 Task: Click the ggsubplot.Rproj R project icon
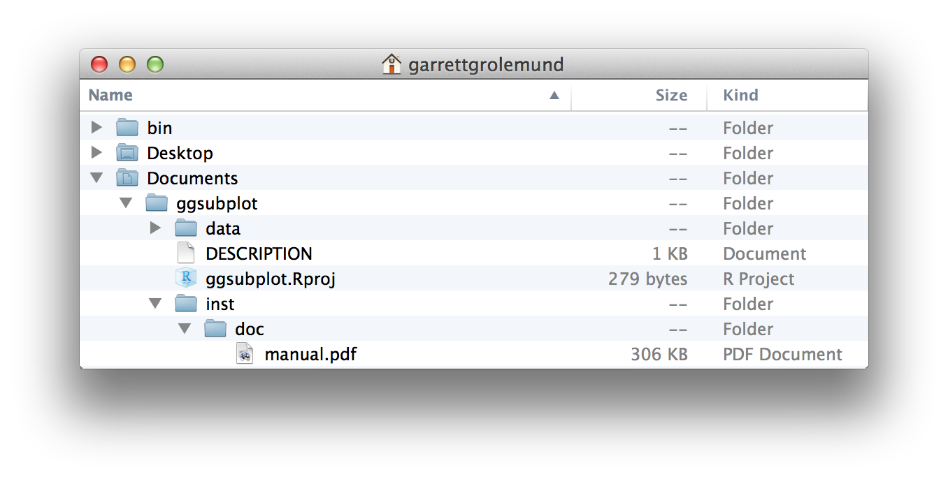[x=185, y=279]
